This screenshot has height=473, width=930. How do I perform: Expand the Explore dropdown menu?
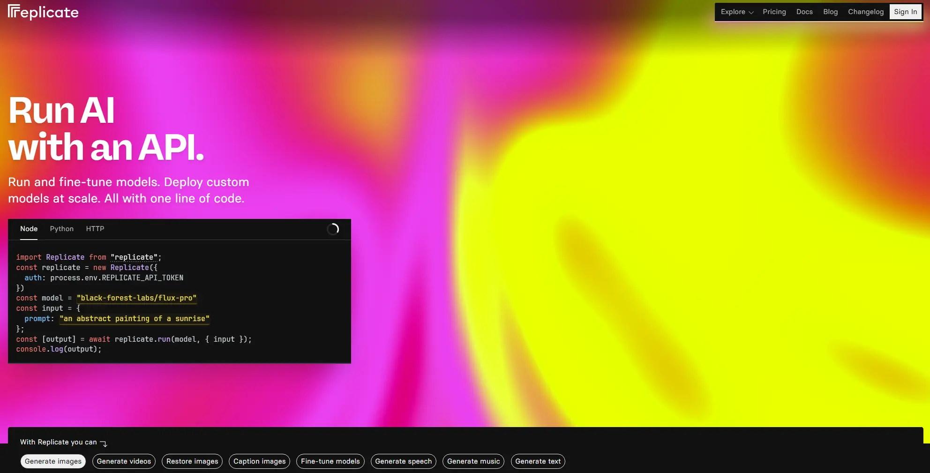coord(736,12)
